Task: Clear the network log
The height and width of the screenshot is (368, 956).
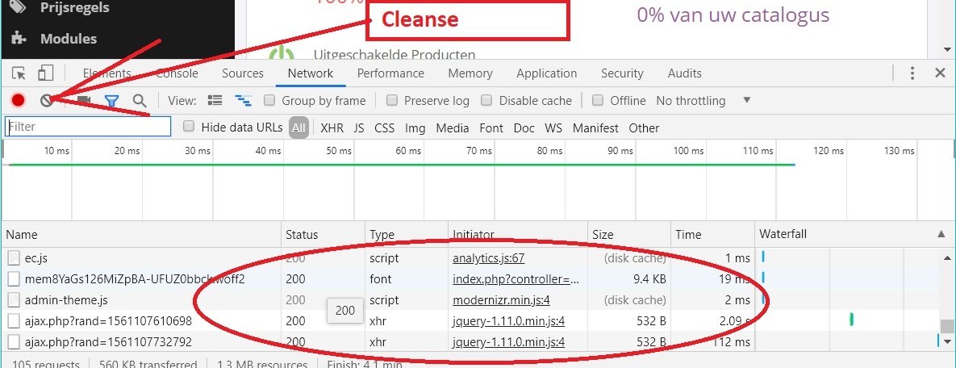Action: 48,101
